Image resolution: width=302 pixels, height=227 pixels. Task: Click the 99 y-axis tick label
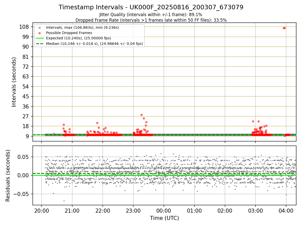click(25, 37)
